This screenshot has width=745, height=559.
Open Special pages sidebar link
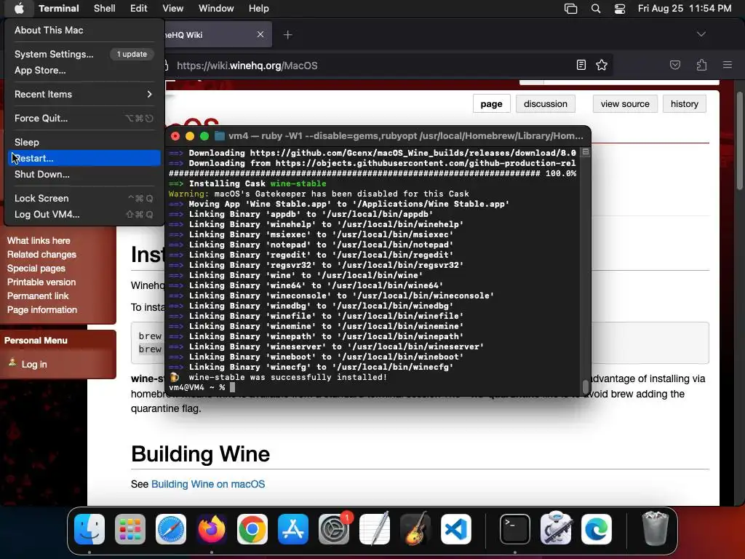[x=36, y=268]
